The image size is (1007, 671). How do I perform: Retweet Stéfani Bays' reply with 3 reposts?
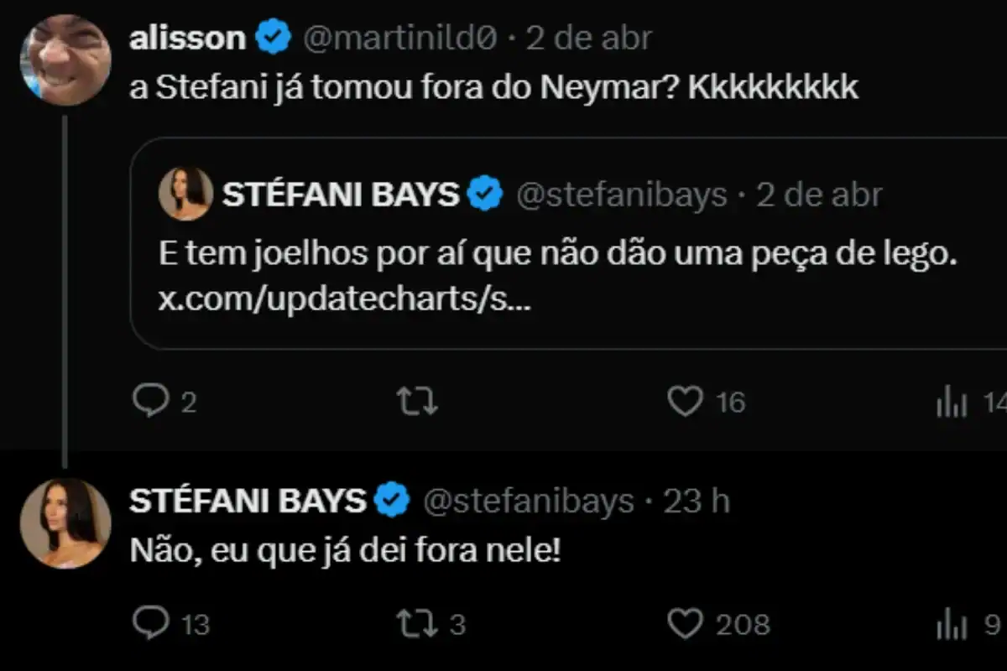[417, 623]
